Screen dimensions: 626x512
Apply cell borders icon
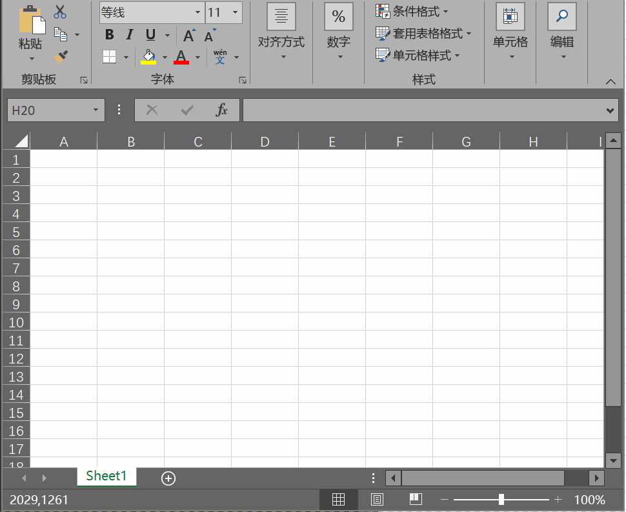point(110,57)
